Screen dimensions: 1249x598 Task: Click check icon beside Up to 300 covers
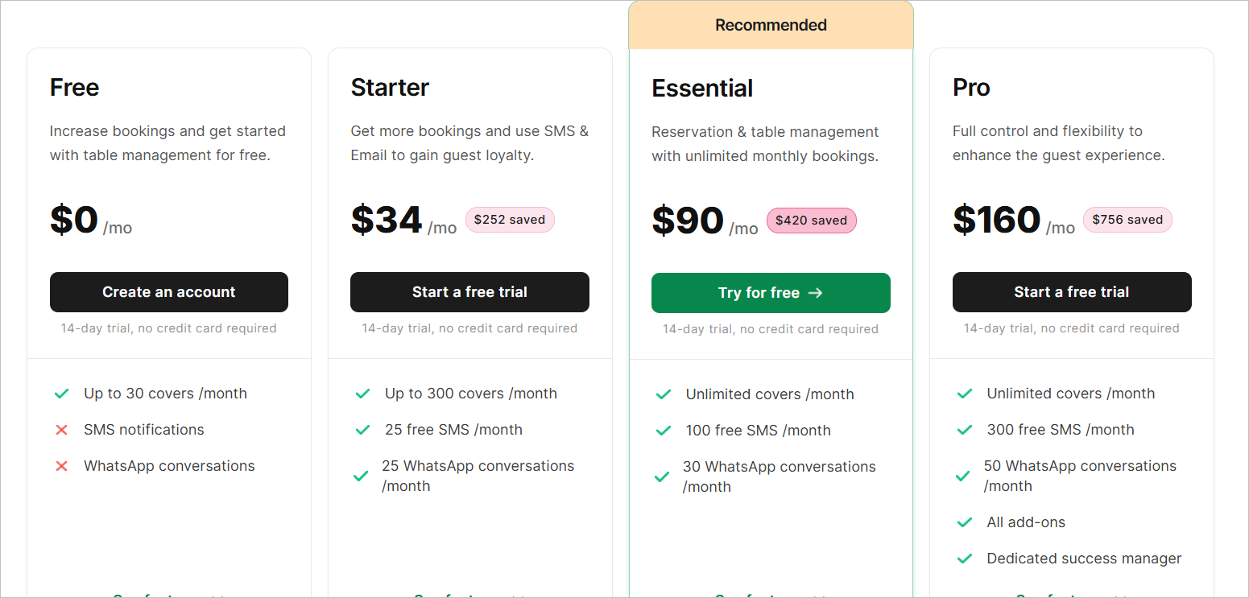[x=362, y=394]
